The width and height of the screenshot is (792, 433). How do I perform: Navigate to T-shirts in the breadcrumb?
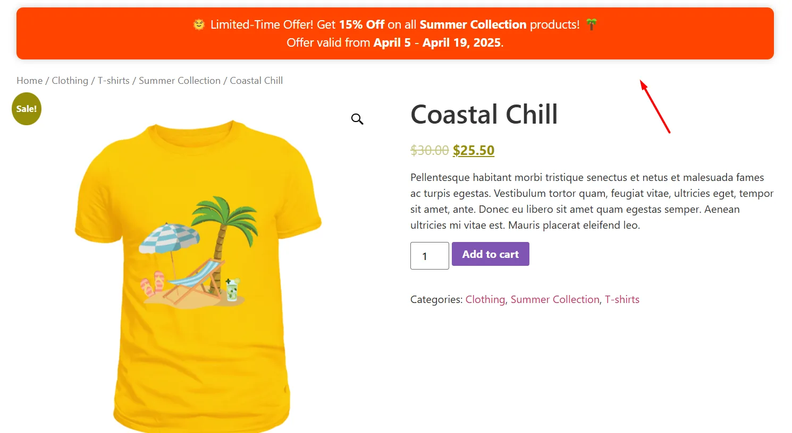tap(113, 81)
